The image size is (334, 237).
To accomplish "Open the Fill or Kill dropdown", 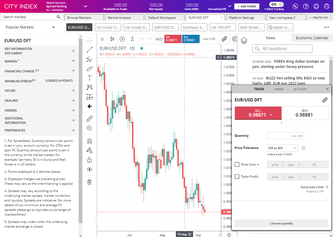I will pos(283,148).
